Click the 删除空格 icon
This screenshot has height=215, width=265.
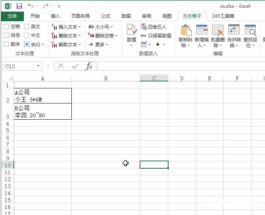tap(91, 35)
